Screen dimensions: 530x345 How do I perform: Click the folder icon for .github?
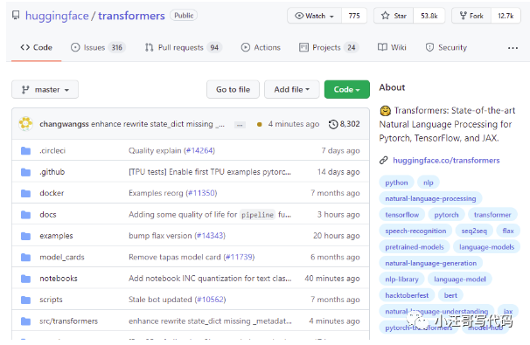(x=25, y=172)
